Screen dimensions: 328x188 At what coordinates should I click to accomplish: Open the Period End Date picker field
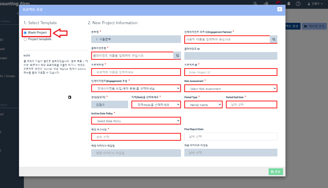[251, 104]
